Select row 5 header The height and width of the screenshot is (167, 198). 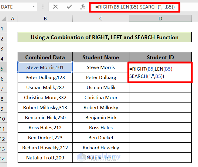pyautogui.click(x=4, y=68)
